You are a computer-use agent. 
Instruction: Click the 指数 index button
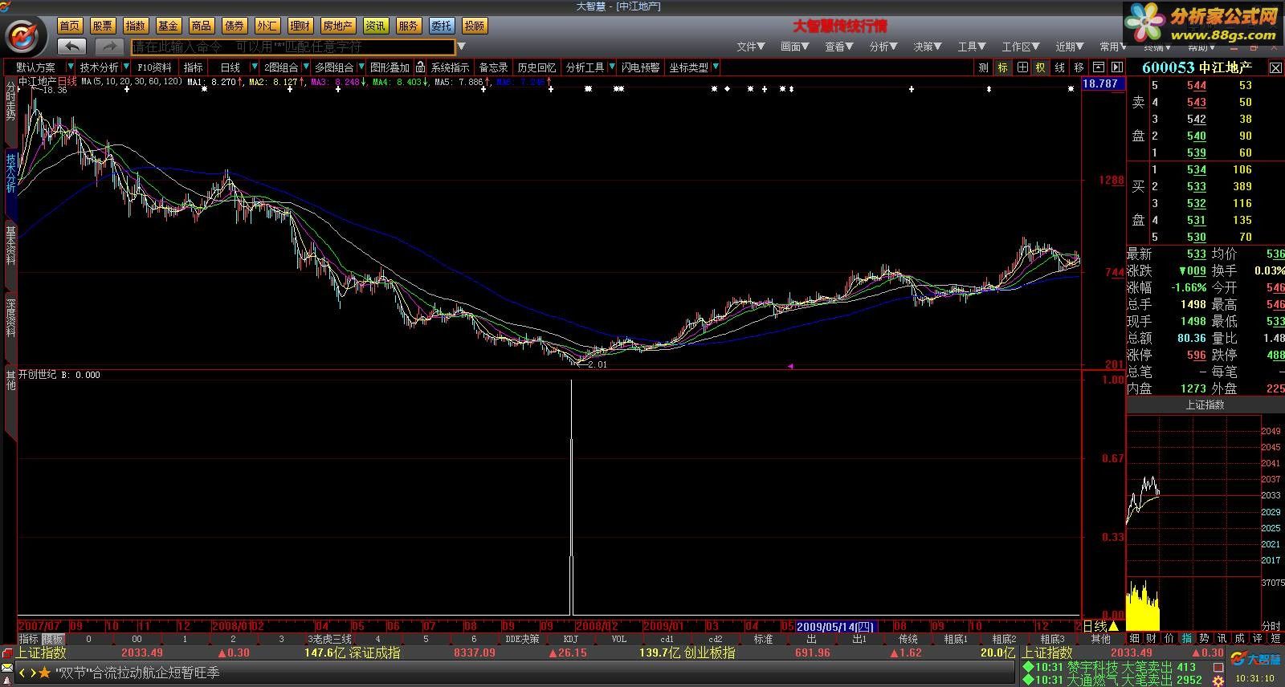point(136,26)
